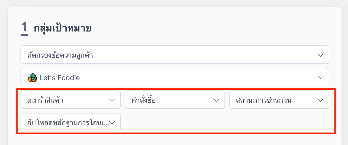Click the คำสั่งซื้อ chevron arrow
The height and width of the screenshot is (145, 348).
coord(216,100)
